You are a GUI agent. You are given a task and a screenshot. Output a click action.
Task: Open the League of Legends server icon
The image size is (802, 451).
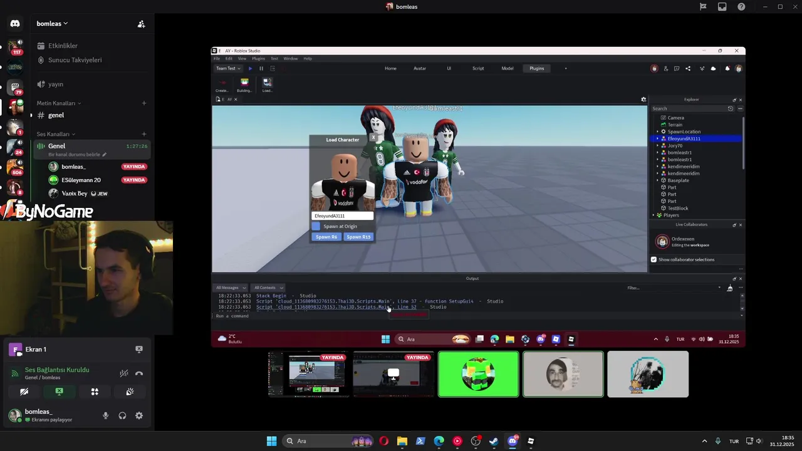coord(15,67)
